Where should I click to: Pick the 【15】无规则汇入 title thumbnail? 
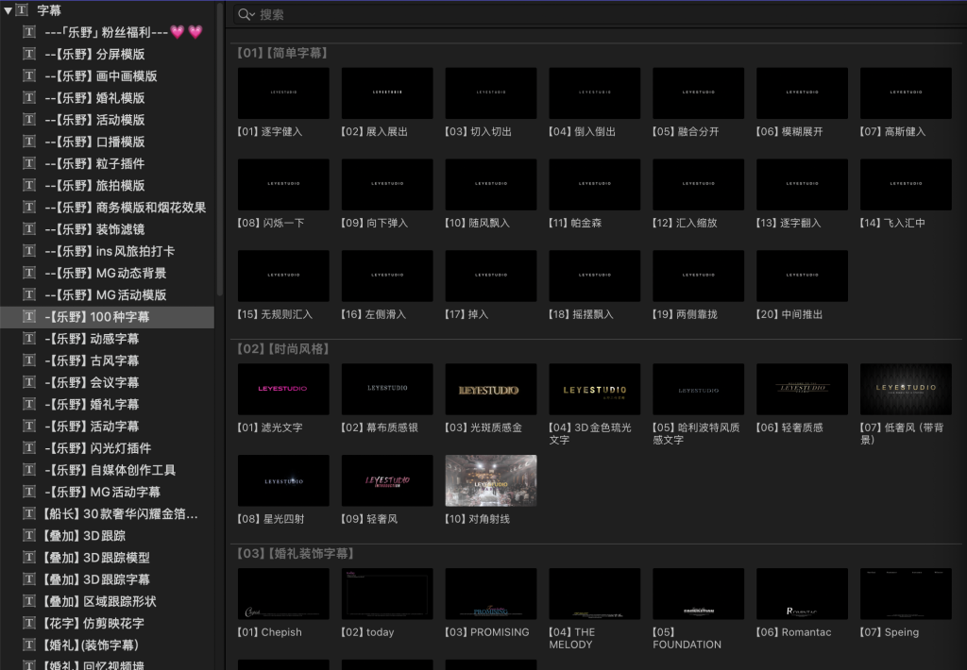pyautogui.click(x=283, y=276)
